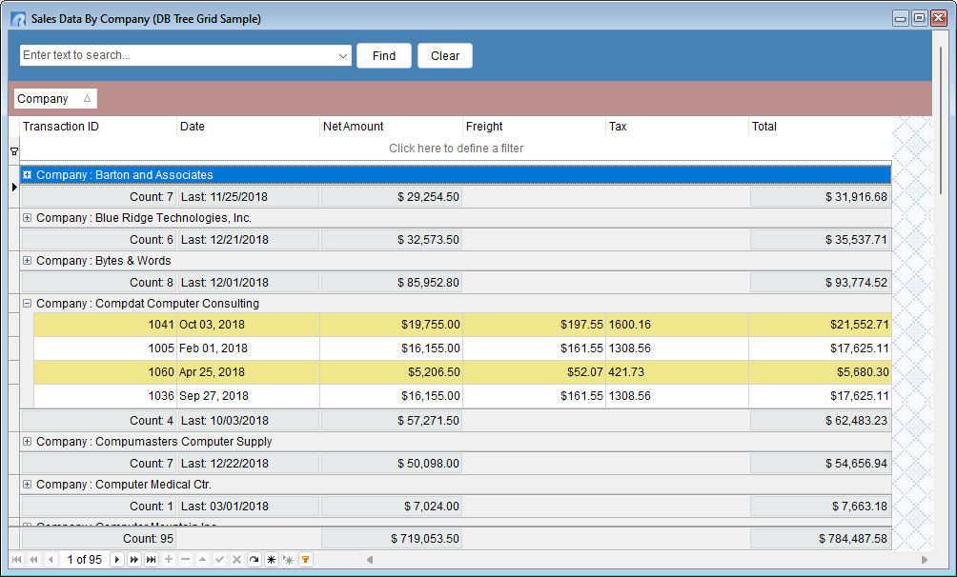Click the tax cell '421.73'
The height and width of the screenshot is (577, 957).
(677, 372)
